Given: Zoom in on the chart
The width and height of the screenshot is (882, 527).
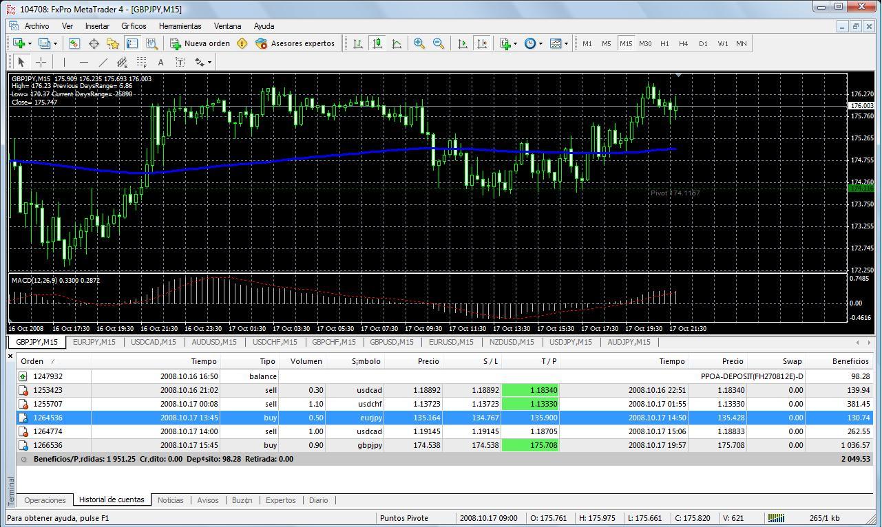Looking at the screenshot, I should [419, 43].
